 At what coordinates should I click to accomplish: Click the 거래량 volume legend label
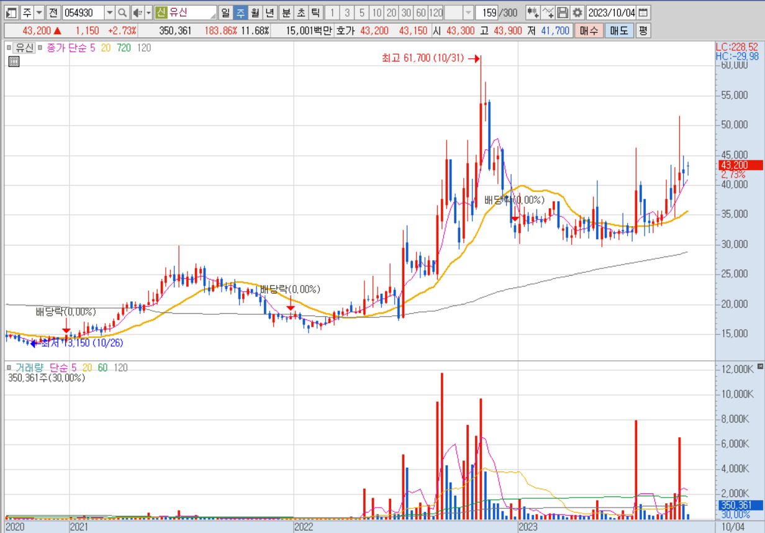[x=30, y=367]
